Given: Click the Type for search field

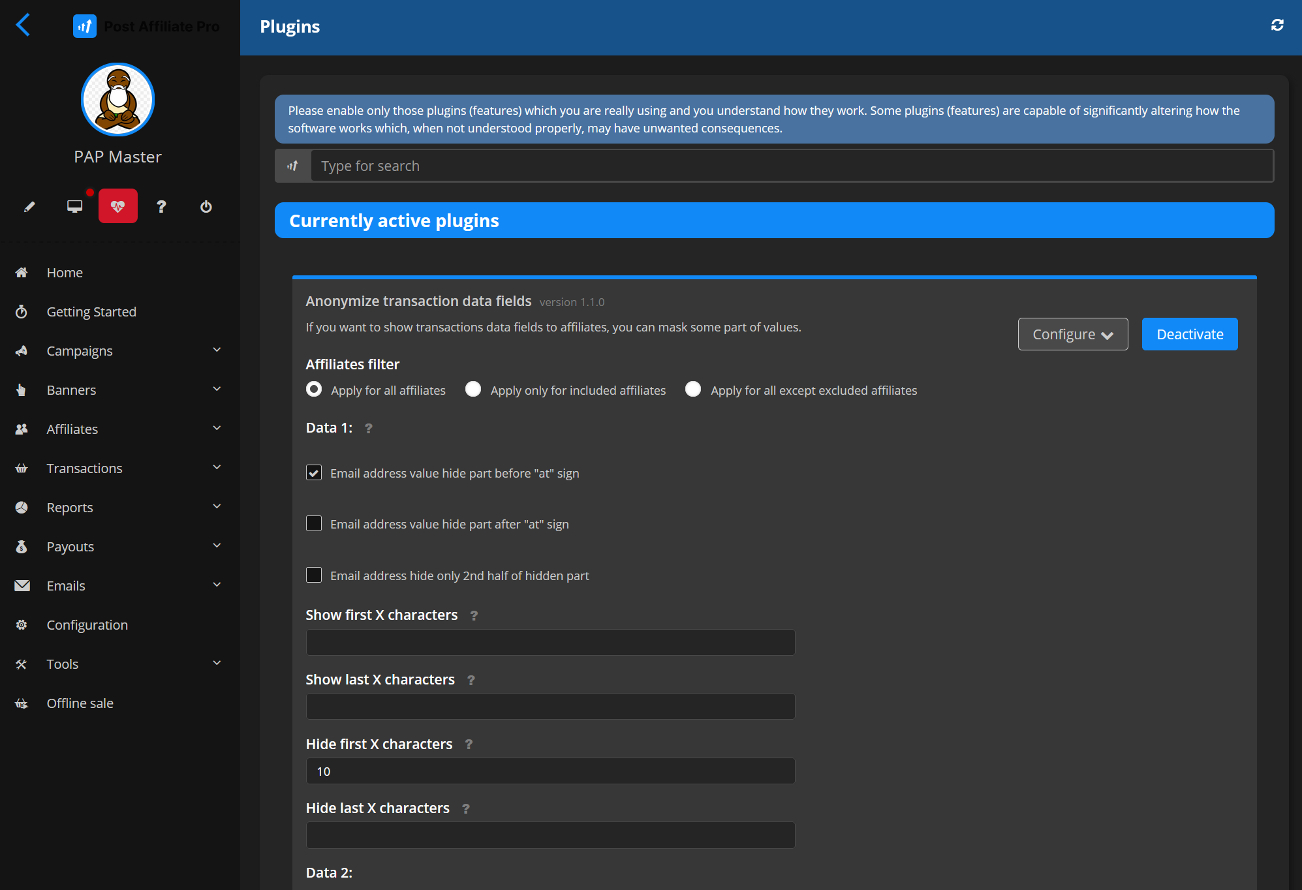Looking at the screenshot, I should [x=791, y=166].
